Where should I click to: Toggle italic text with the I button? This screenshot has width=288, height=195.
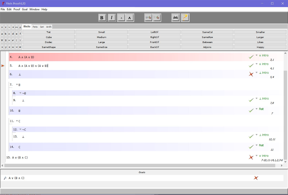111,18
